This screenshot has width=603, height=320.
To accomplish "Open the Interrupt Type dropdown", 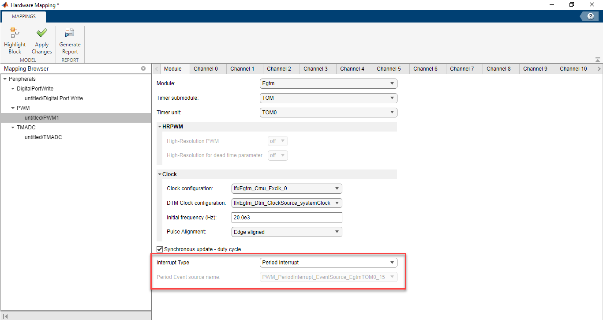I will [x=328, y=263].
